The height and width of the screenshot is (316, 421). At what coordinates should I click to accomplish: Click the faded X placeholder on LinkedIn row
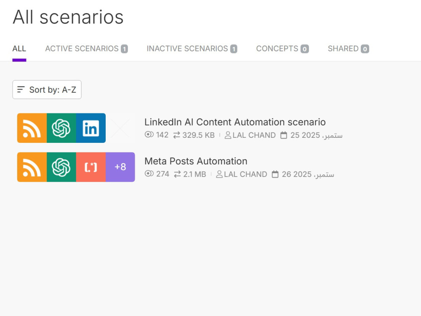(120, 128)
